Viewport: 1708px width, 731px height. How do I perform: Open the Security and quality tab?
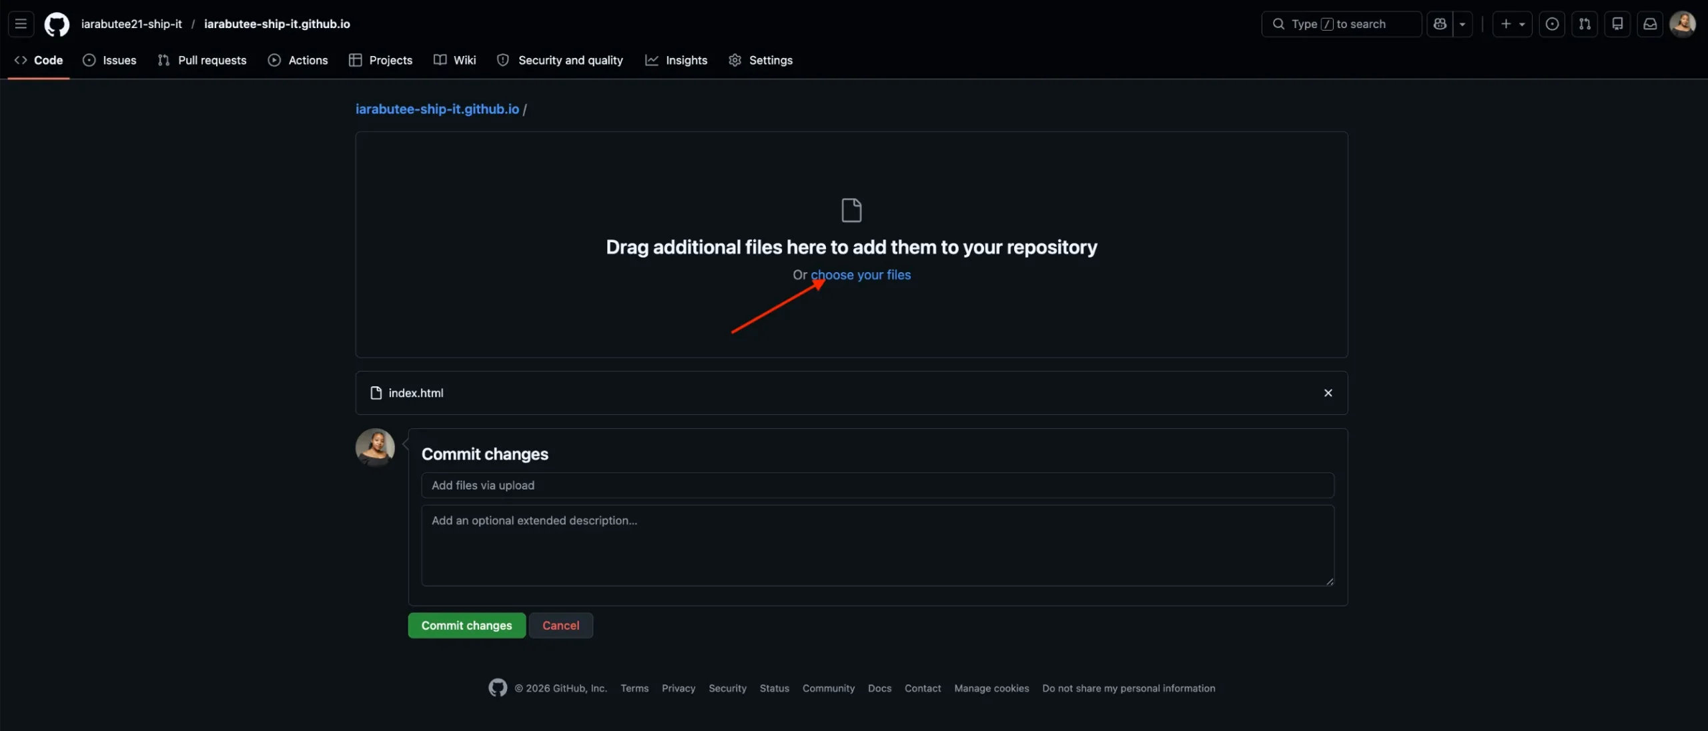(x=560, y=60)
